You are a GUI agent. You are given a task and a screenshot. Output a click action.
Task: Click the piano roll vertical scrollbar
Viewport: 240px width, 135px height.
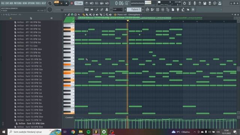point(238,69)
